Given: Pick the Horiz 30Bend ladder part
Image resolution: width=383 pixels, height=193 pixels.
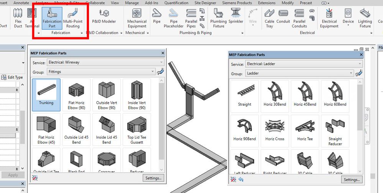Looking at the screenshot, I should [275, 96].
